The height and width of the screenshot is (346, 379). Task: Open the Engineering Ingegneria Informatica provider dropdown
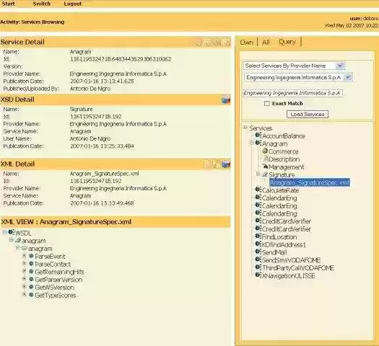tap(347, 77)
